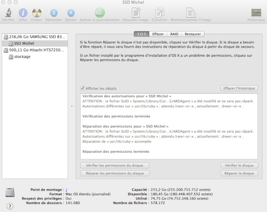Toggle the Afficher les détails checkbox

tap(82, 88)
